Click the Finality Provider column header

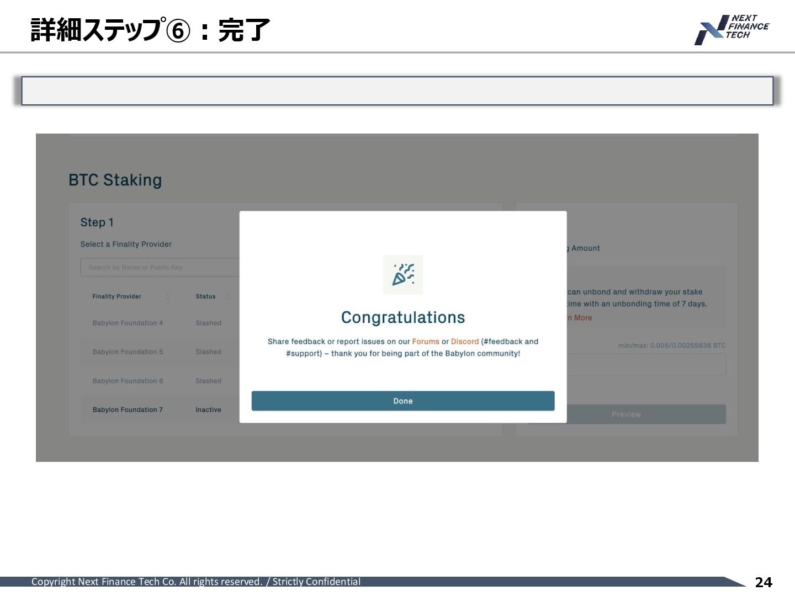[116, 296]
